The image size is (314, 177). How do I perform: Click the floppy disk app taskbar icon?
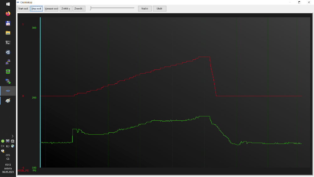point(8,23)
